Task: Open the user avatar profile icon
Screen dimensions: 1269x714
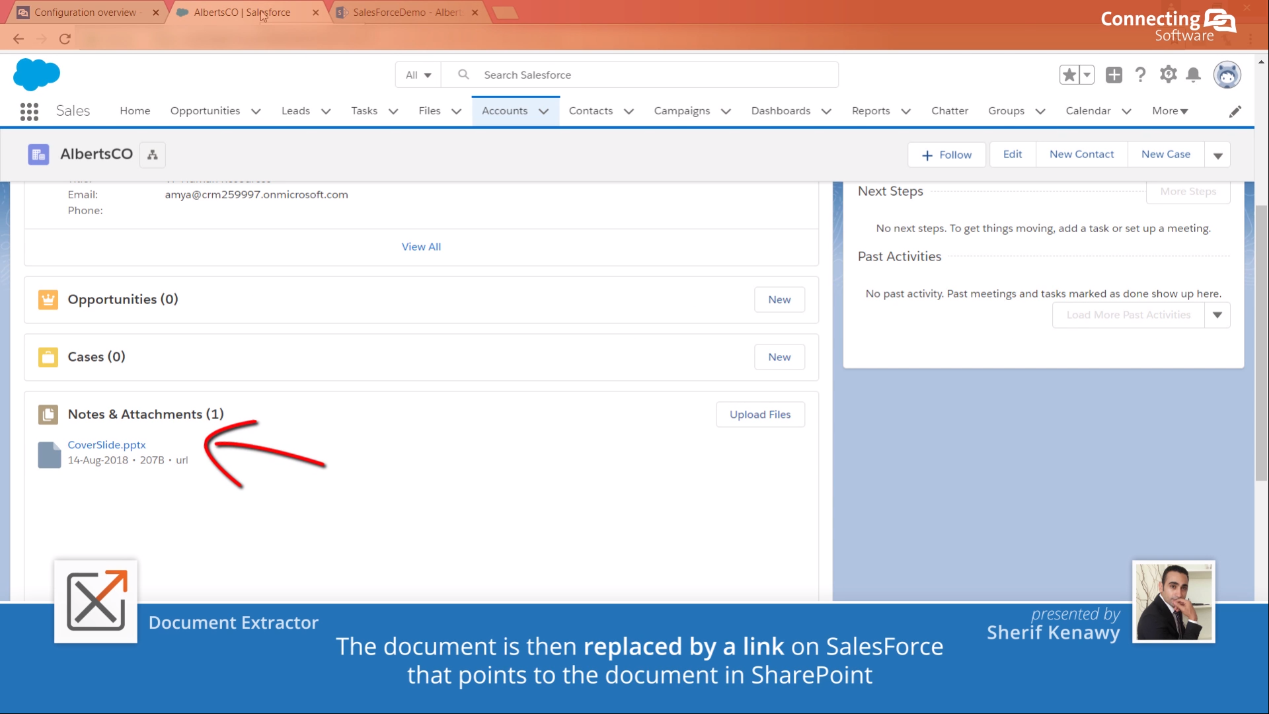Action: pos(1227,74)
